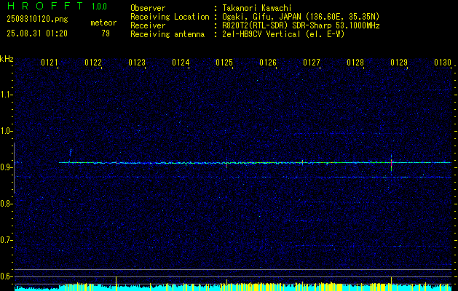This screenshot has height=291, width=458.
Task: Click the 0.8 kHz axis label
Action: [x=6, y=204]
